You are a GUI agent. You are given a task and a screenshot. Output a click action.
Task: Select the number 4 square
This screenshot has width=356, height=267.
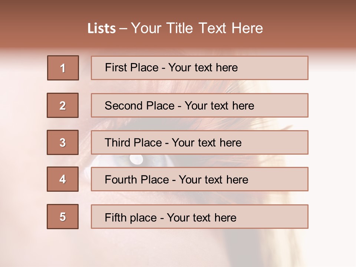(x=63, y=179)
